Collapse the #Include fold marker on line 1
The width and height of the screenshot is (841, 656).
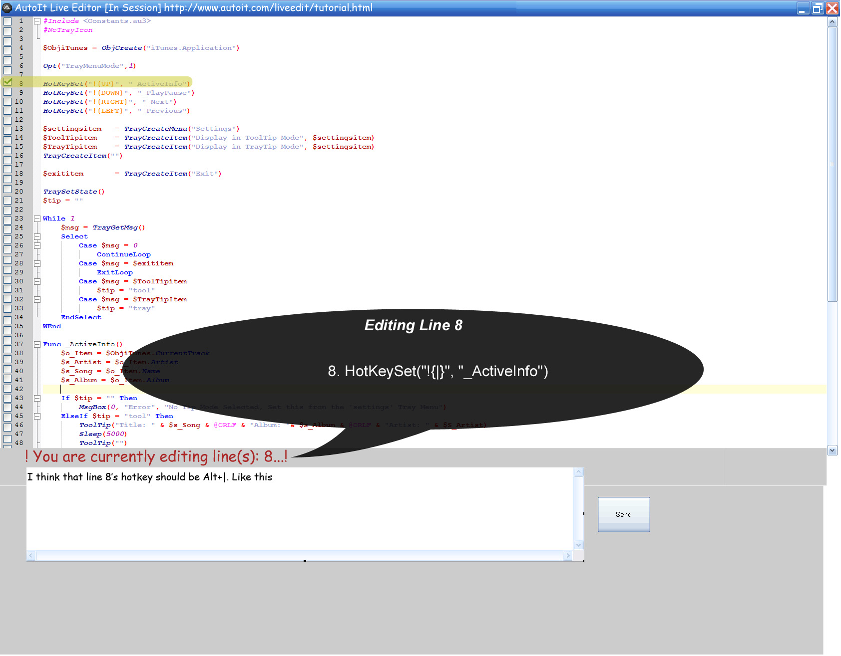click(37, 21)
